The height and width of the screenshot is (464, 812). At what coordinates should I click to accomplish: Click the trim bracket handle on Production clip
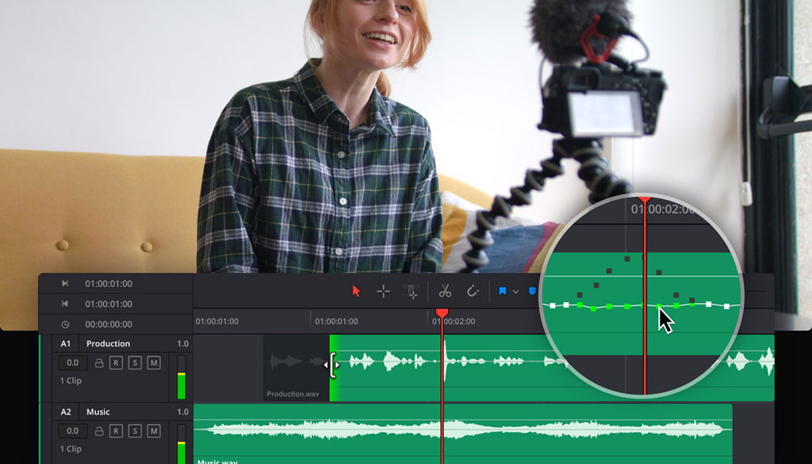click(332, 365)
